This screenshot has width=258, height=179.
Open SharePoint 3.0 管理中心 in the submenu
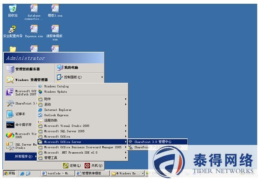(158, 142)
